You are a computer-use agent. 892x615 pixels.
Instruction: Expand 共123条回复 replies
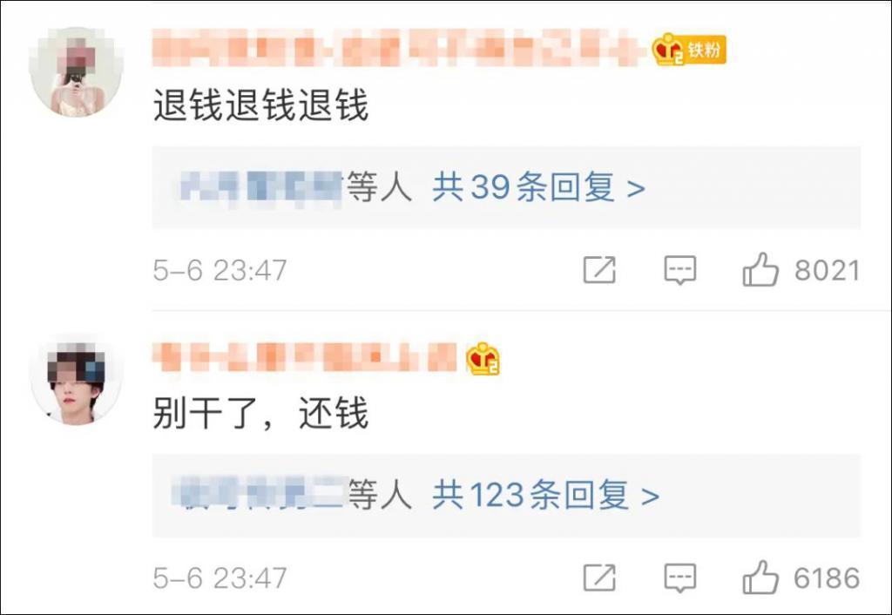pos(546,495)
